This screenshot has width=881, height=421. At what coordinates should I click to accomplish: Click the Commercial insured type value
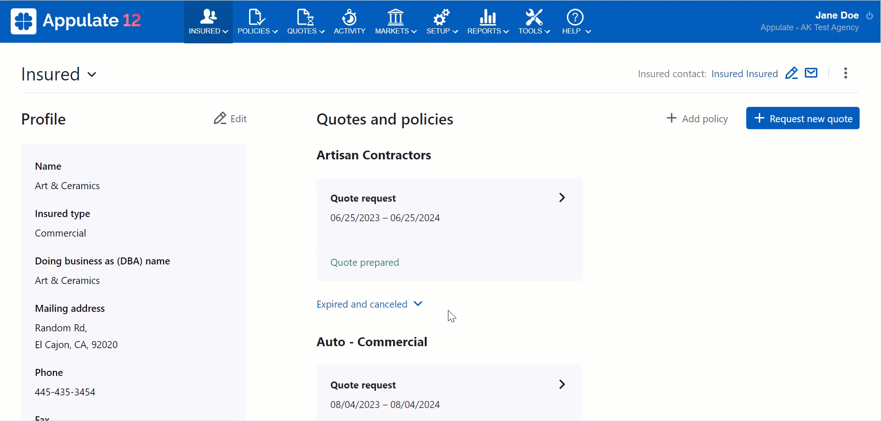click(x=60, y=233)
